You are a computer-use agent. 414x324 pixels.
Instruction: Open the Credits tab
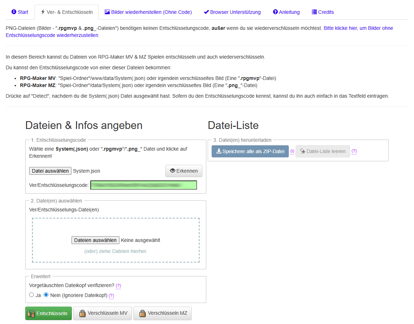[323, 12]
